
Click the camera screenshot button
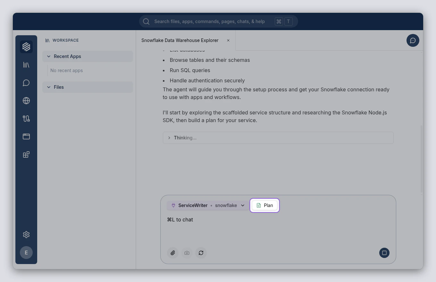187,253
